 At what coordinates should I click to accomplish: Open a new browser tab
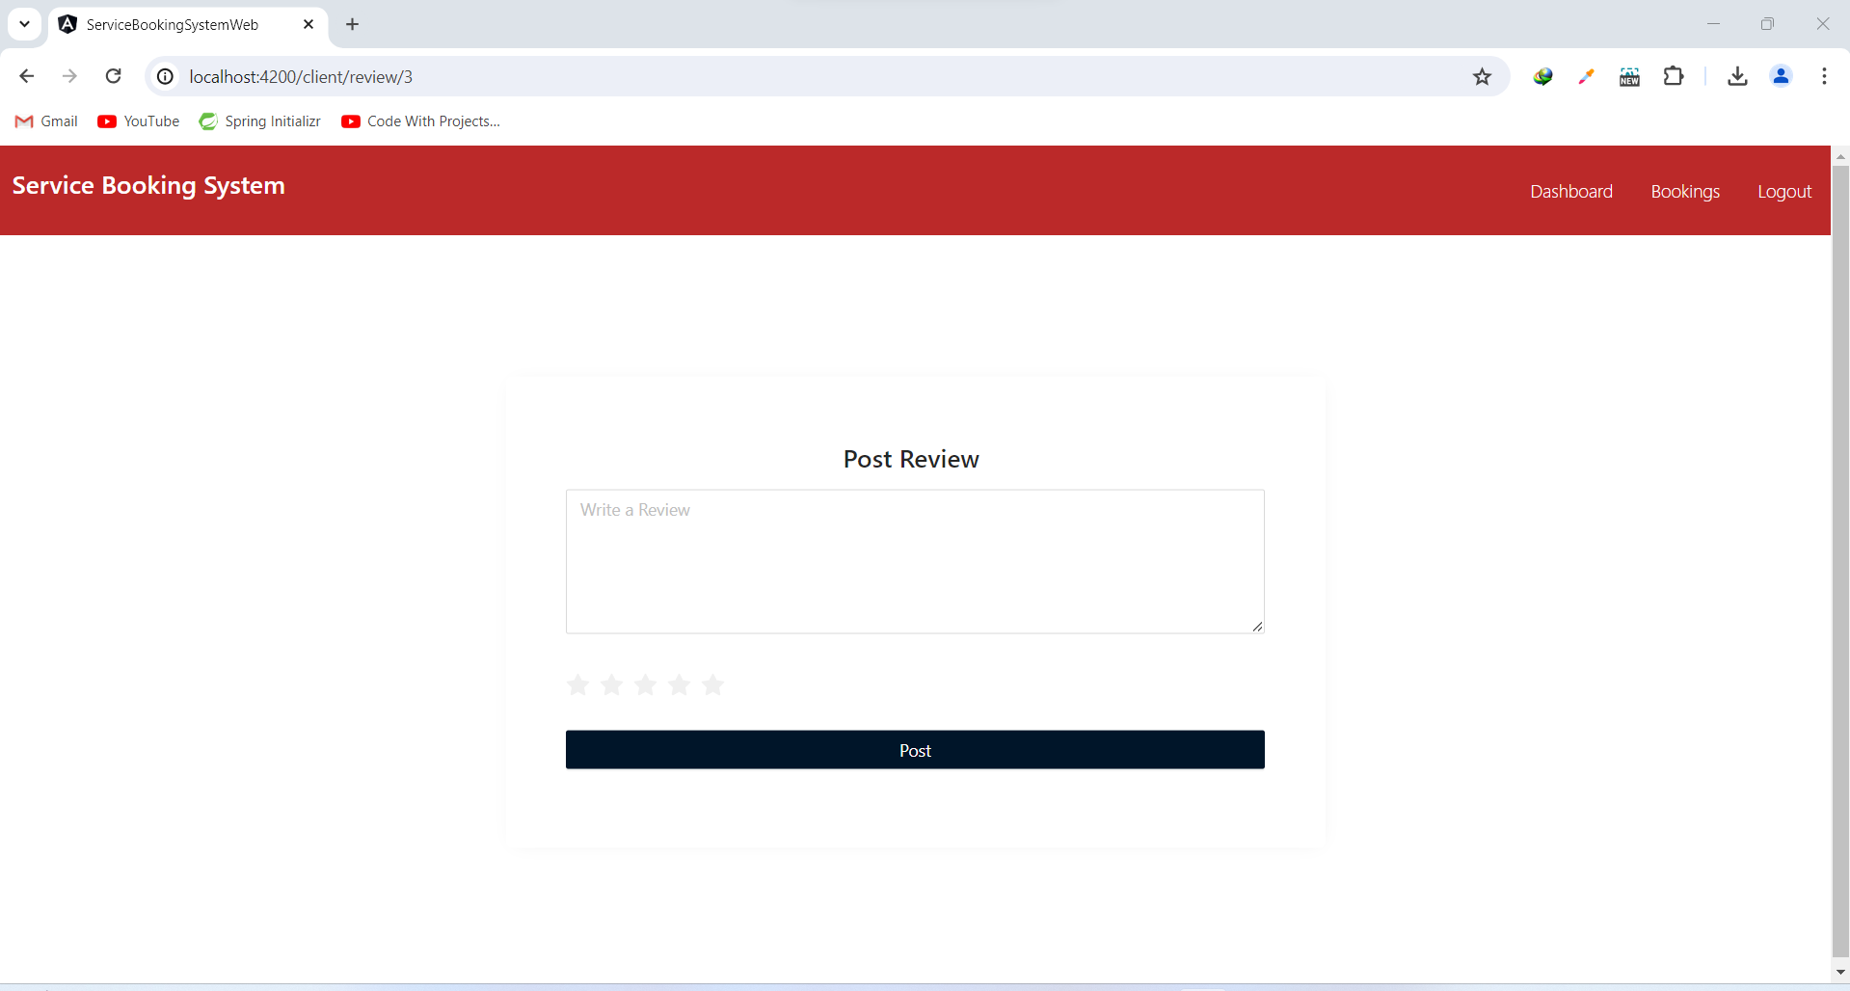(x=352, y=24)
